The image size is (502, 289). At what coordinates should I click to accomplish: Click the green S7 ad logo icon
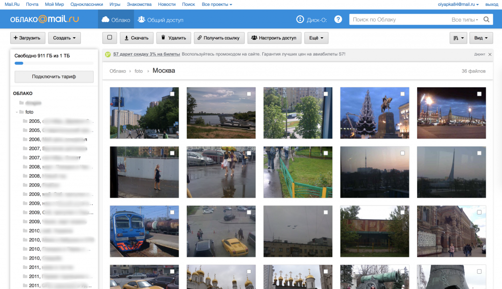pyautogui.click(x=108, y=54)
